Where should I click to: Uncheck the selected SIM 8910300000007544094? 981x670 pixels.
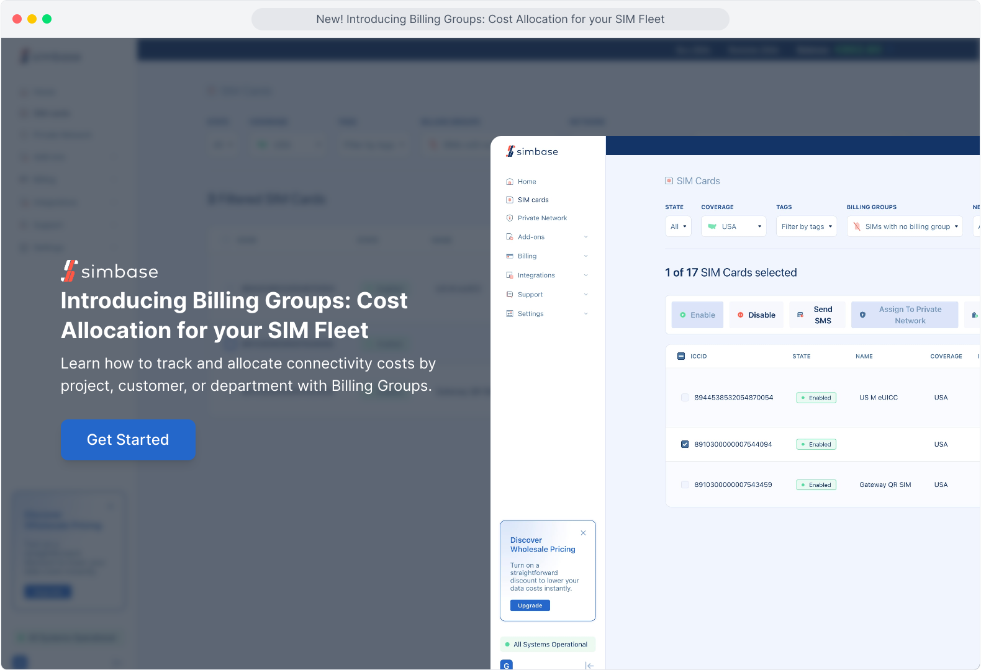tap(685, 444)
